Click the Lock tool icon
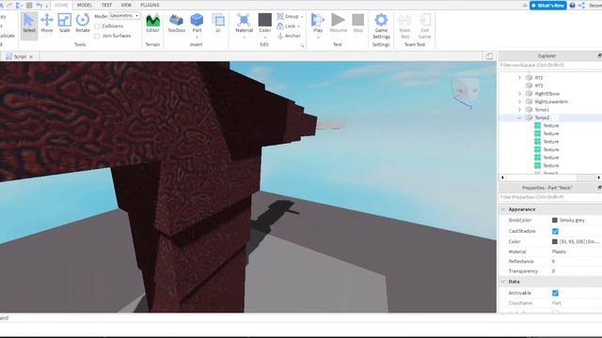This screenshot has width=602, height=338. point(280,26)
